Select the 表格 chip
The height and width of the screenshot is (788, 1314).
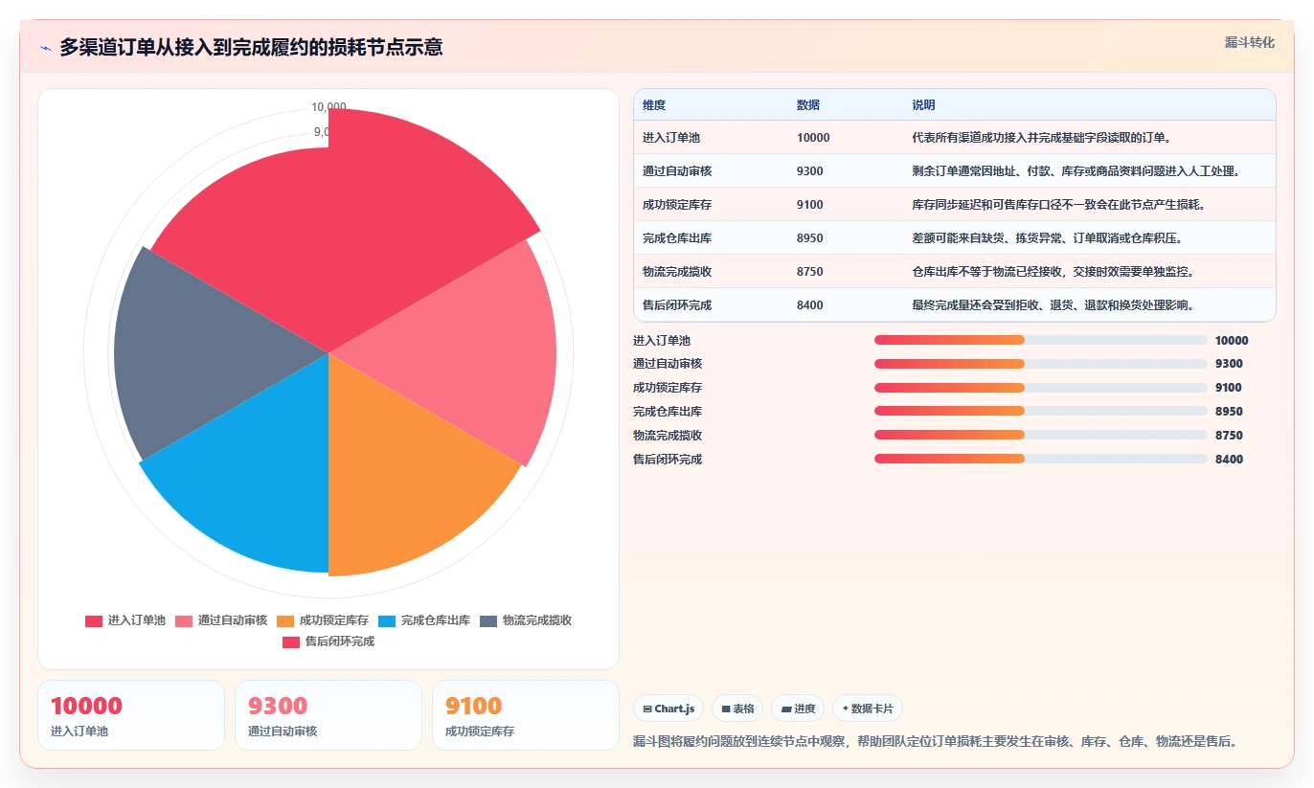tap(737, 709)
